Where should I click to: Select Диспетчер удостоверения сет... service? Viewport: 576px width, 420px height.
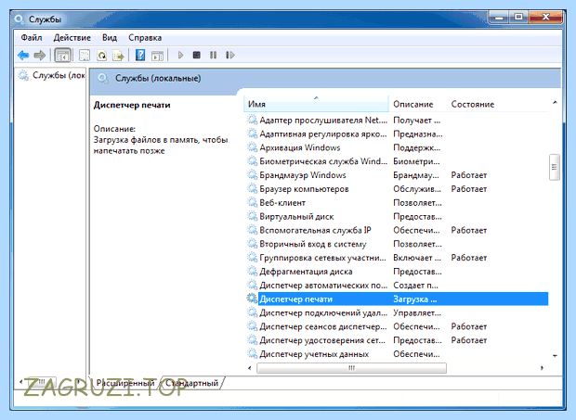322,340
